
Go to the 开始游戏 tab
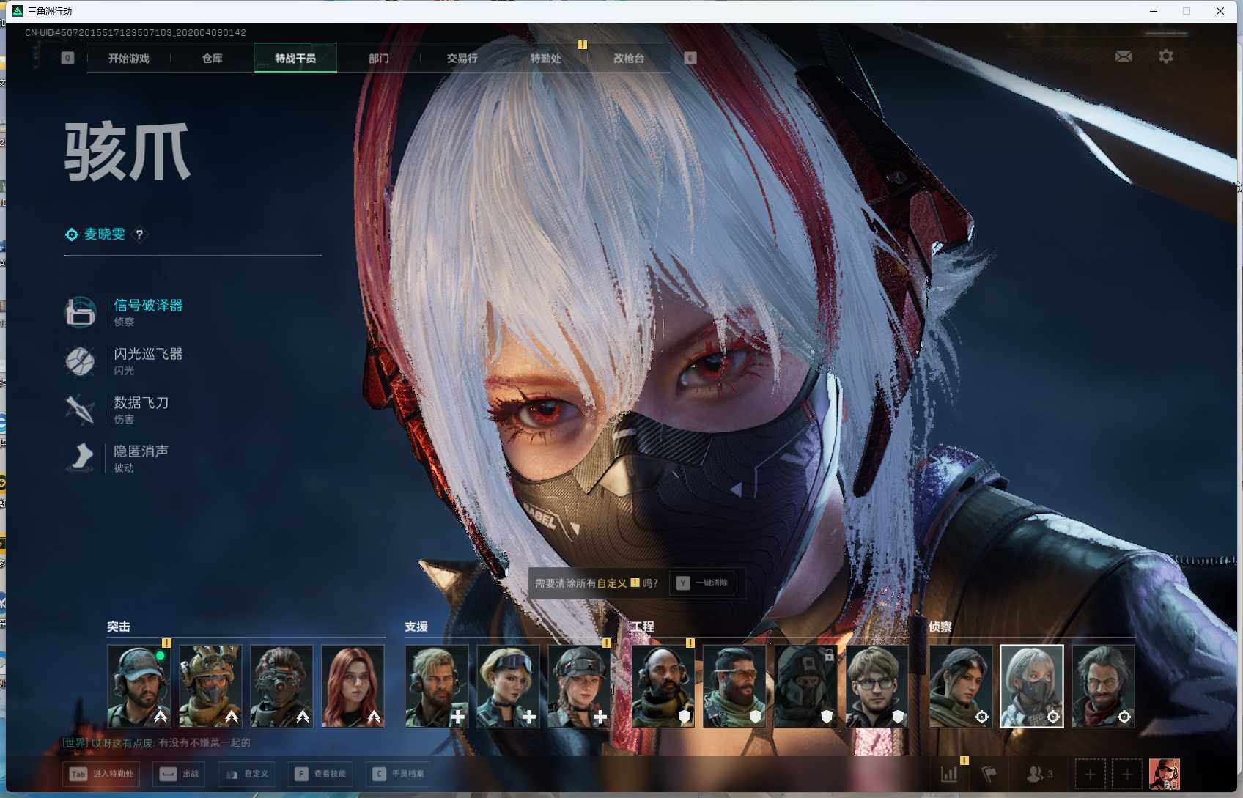pos(129,59)
